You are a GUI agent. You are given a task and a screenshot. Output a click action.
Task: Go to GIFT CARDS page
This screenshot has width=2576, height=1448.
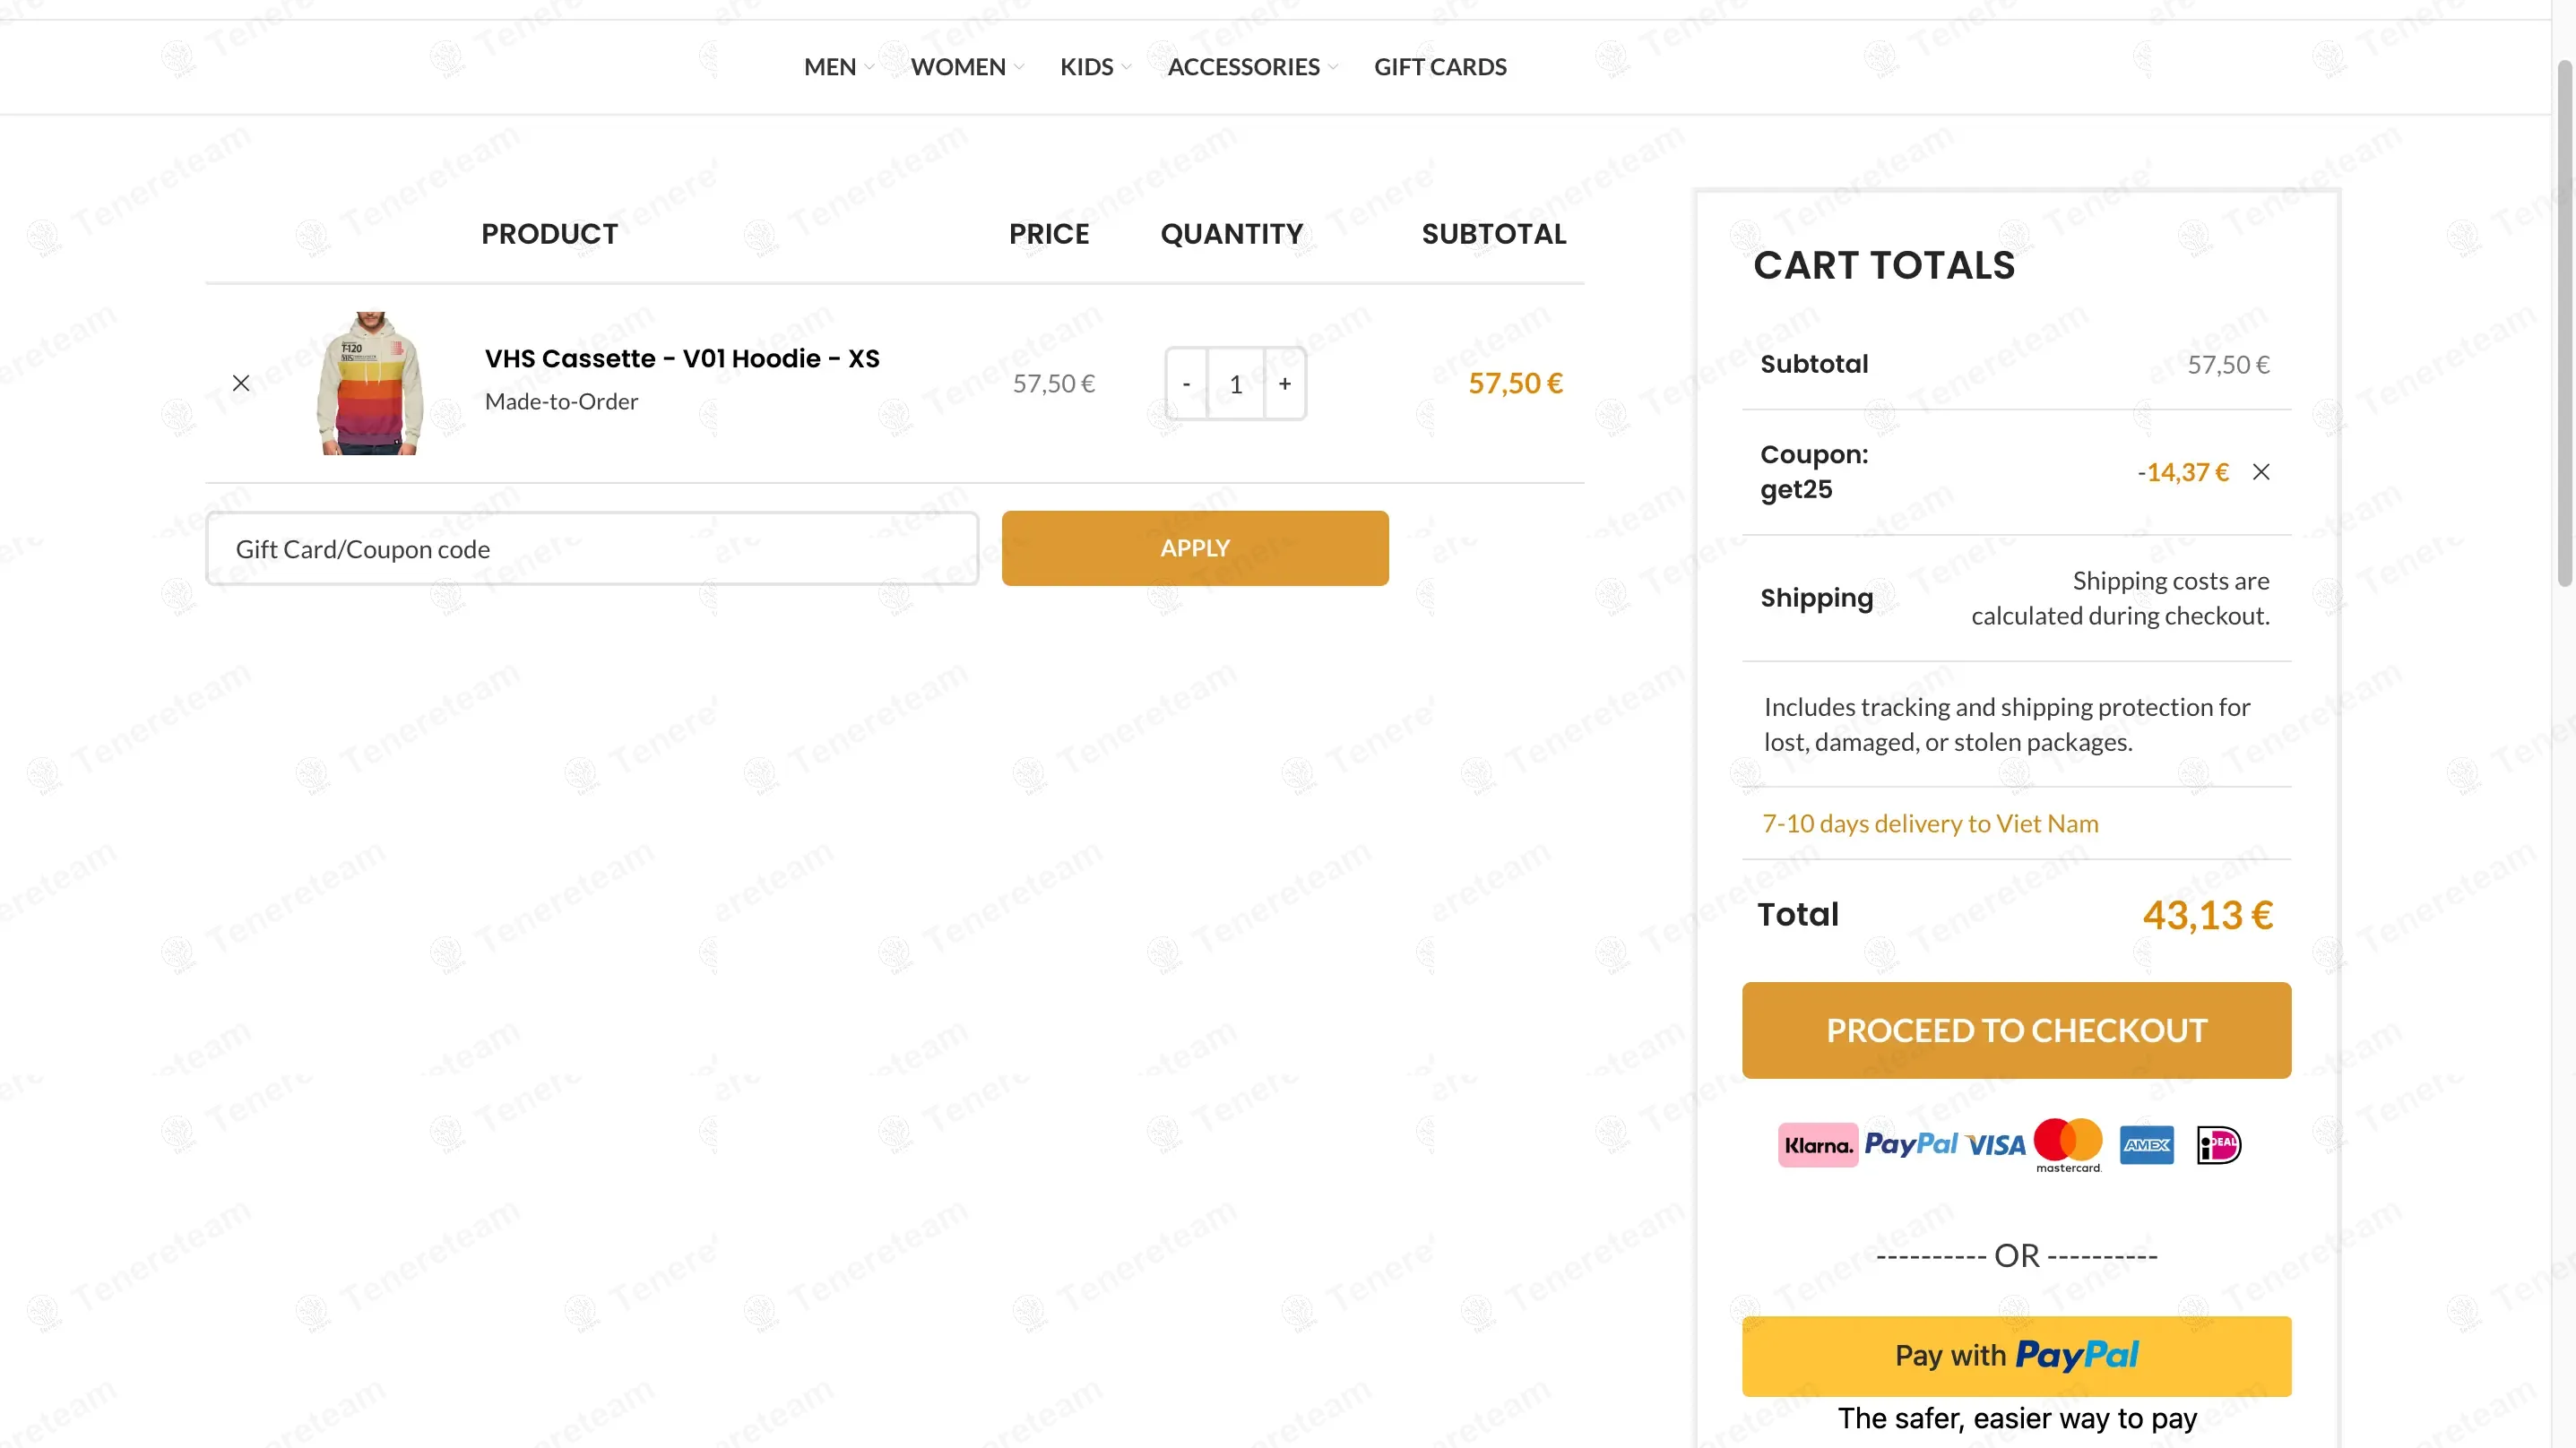[1440, 67]
